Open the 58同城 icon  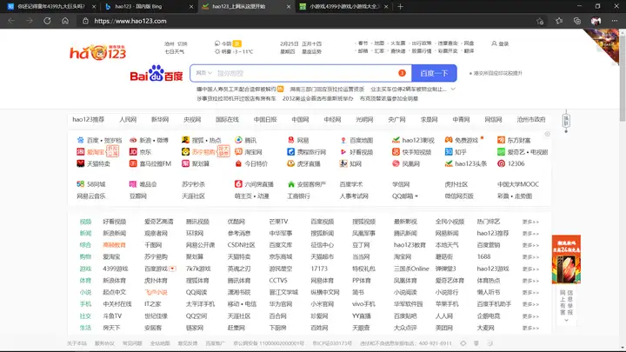(x=80, y=184)
